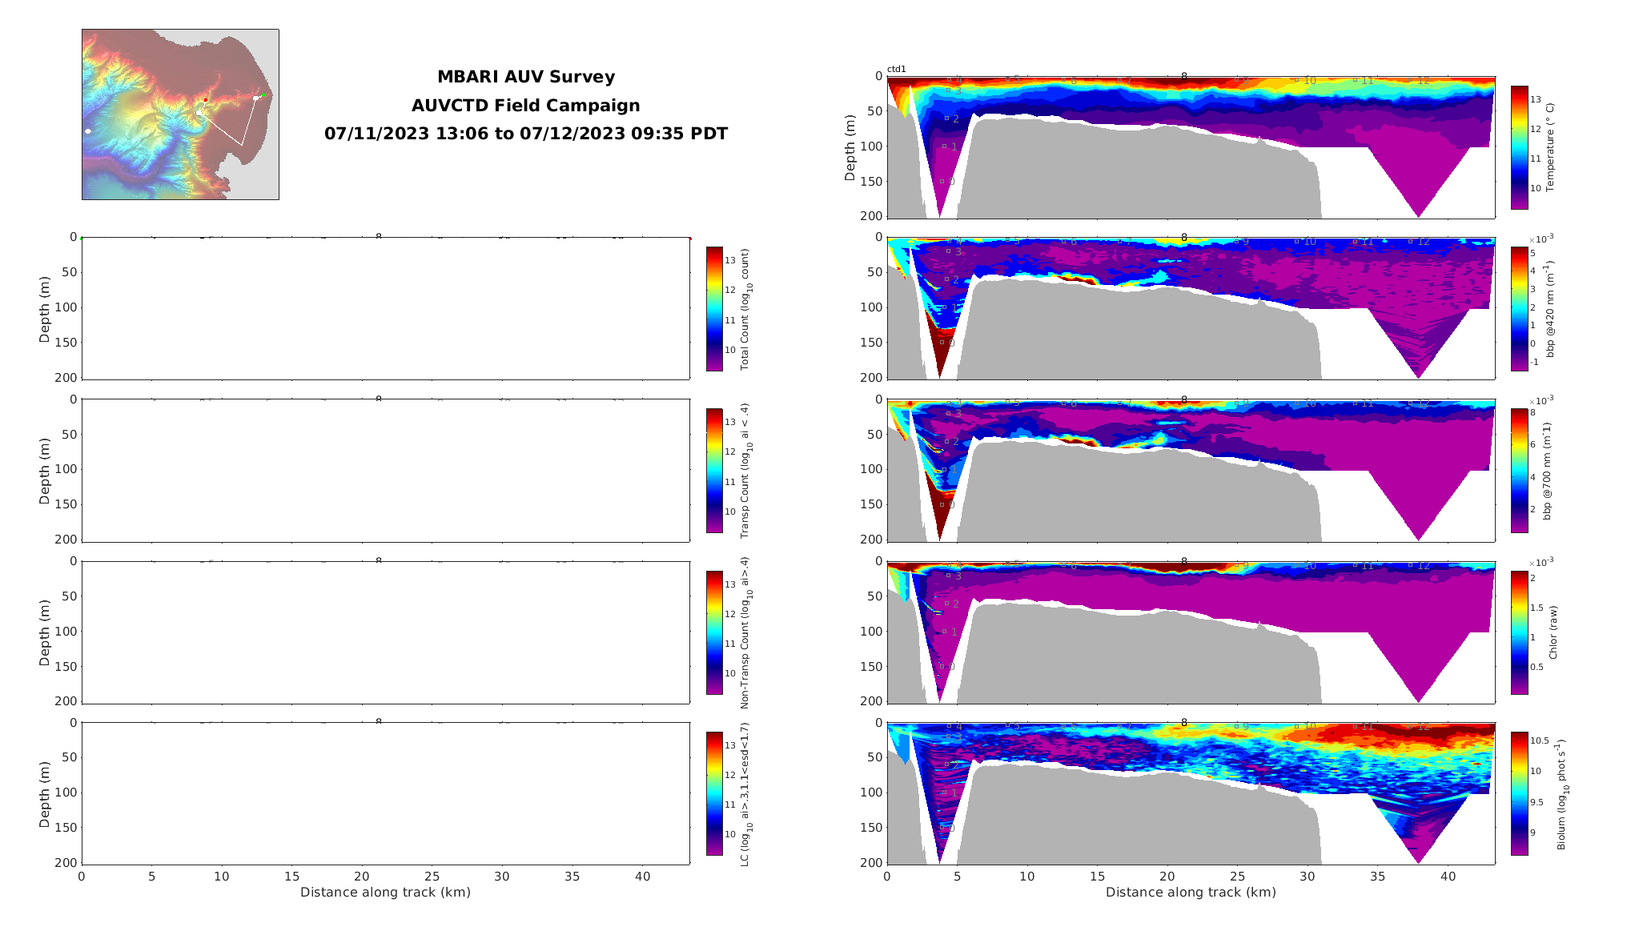Click the green start dot on the map
Viewport: 1643px width, 951px height.
pyautogui.click(x=263, y=95)
